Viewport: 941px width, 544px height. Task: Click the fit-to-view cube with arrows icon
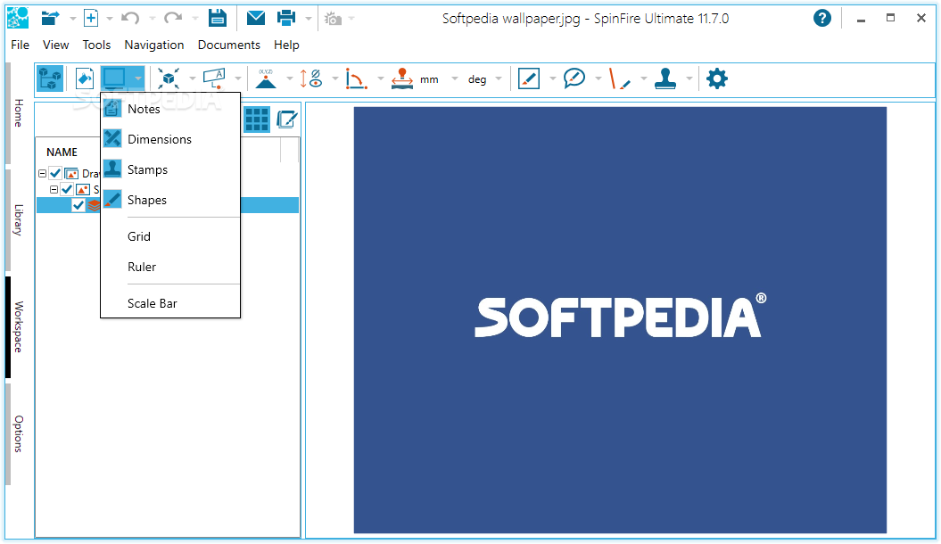click(x=169, y=78)
